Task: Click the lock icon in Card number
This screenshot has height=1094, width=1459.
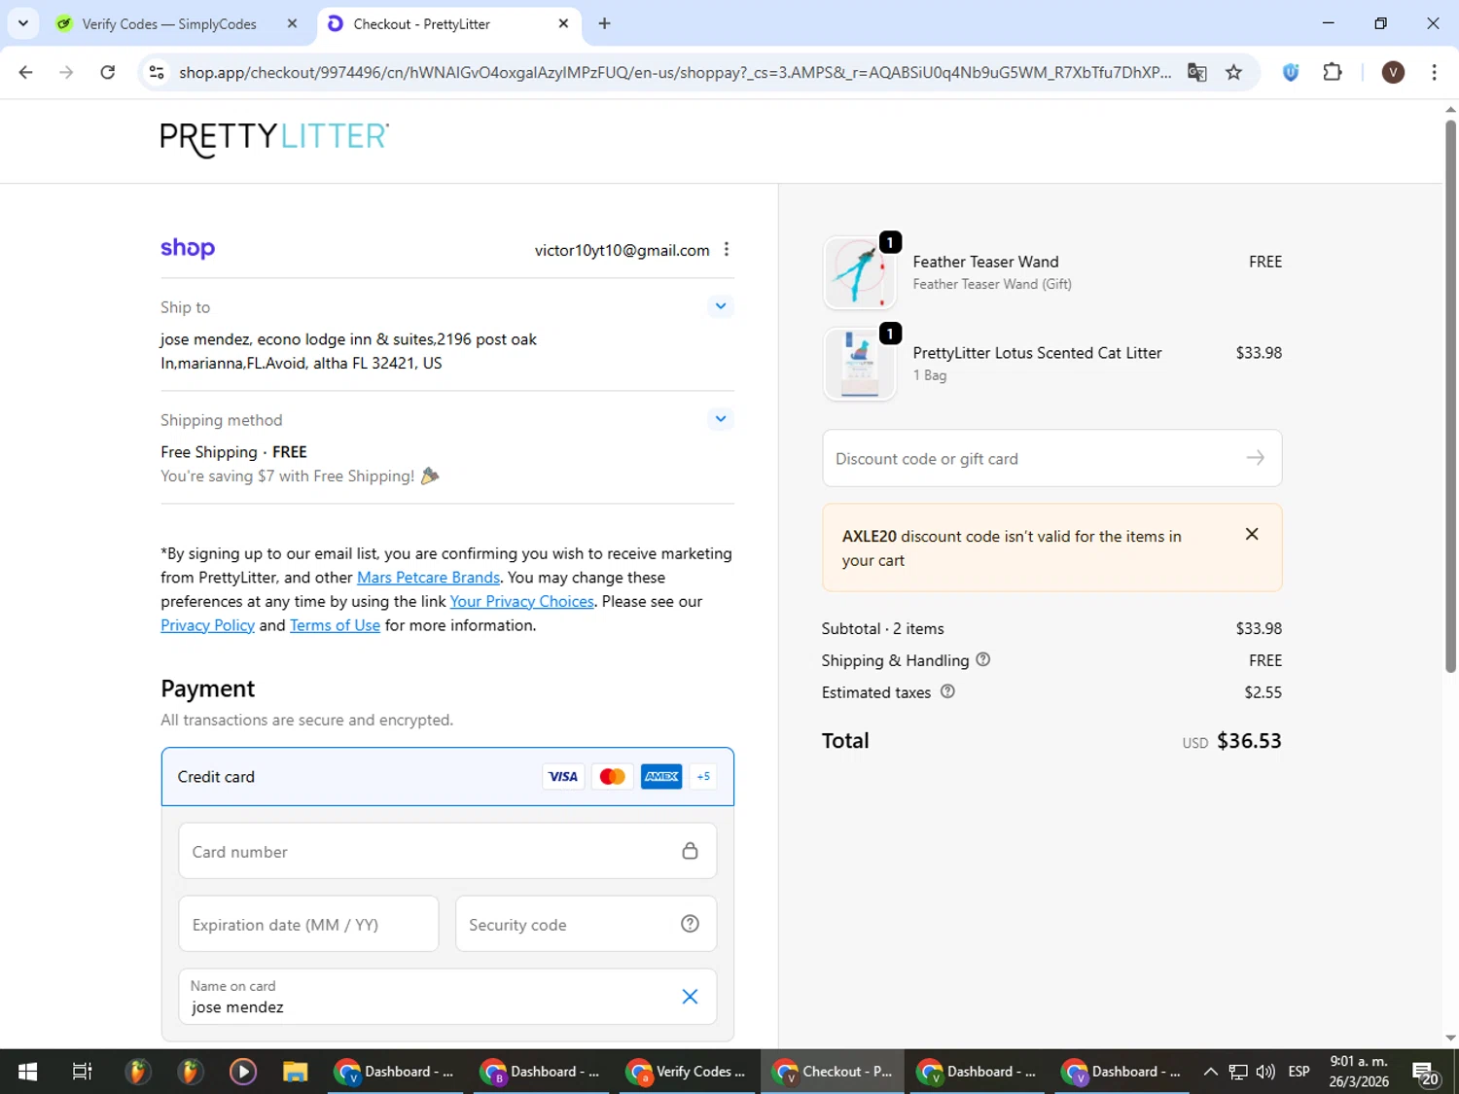Action: point(690,851)
